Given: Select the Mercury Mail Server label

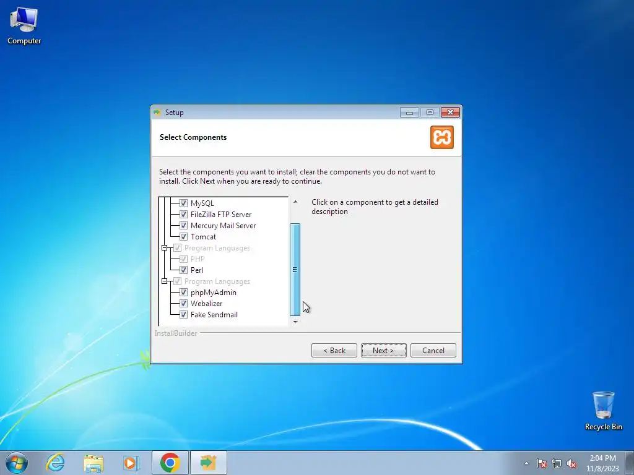Looking at the screenshot, I should tap(223, 225).
